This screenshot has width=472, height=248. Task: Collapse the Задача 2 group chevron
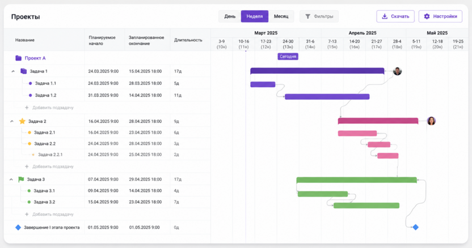12,121
